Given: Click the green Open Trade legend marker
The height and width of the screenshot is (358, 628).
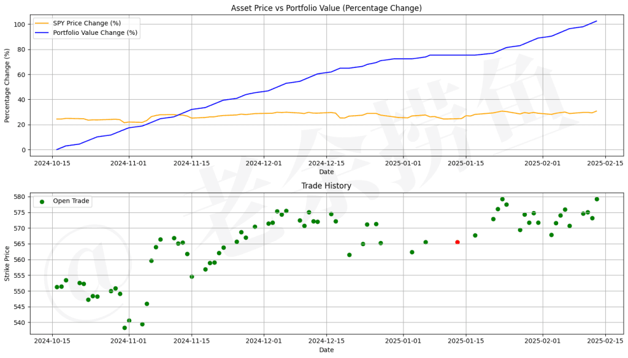Looking at the screenshot, I should [x=42, y=201].
